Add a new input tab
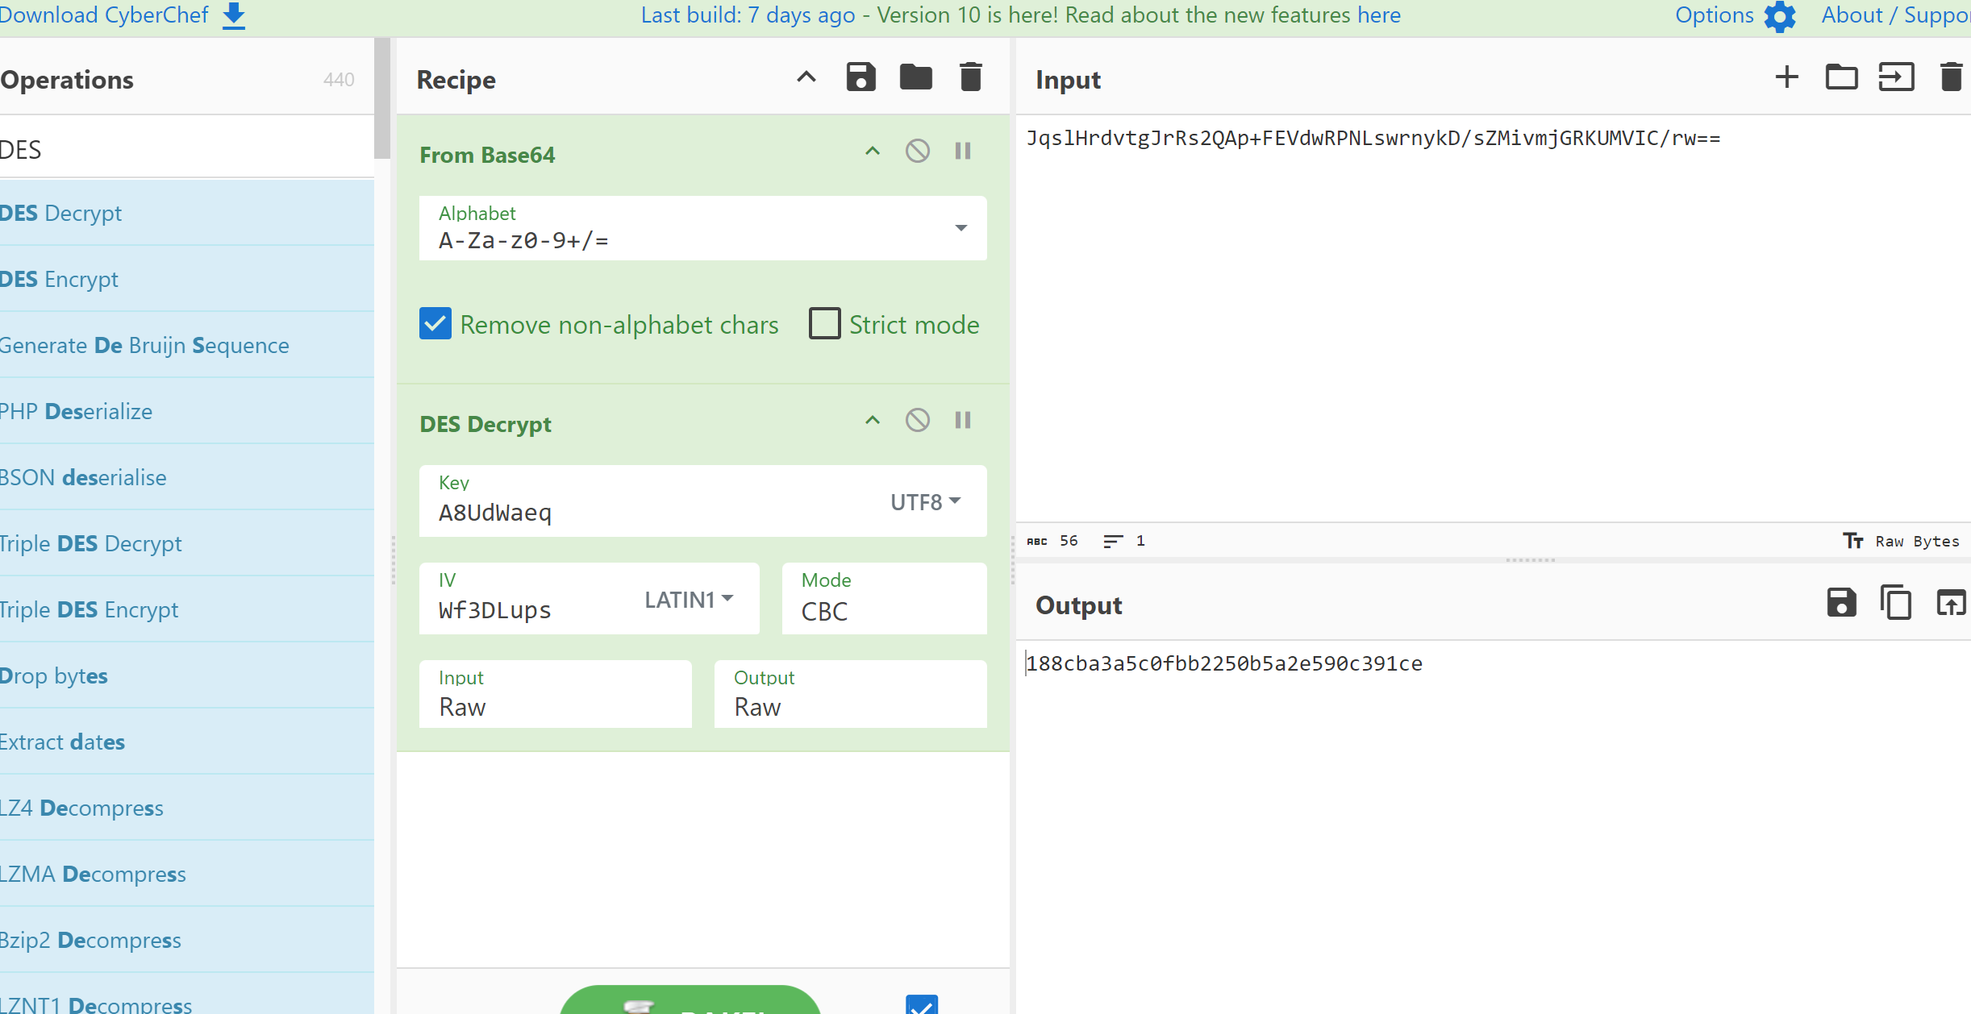1971x1014 pixels. pyautogui.click(x=1786, y=77)
